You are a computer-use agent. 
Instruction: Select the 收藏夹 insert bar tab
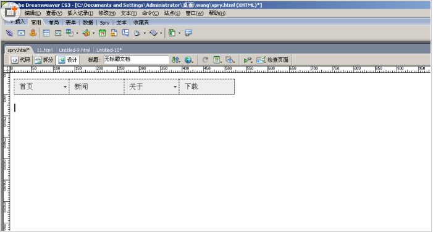[x=141, y=22]
